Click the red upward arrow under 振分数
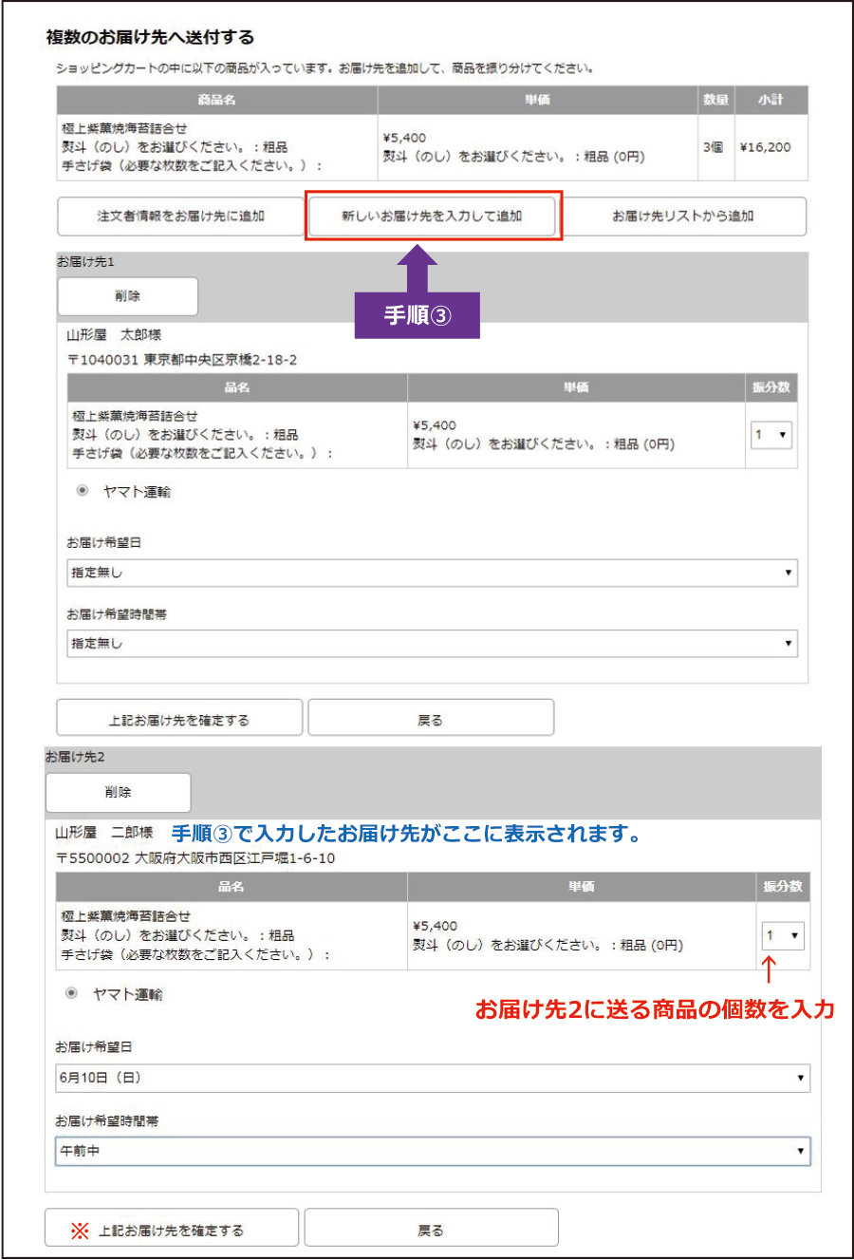Image resolution: width=854 pixels, height=1260 pixels. pos(769,969)
